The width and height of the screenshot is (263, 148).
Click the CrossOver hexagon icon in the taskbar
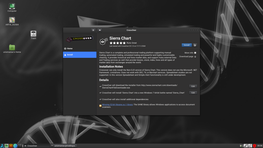point(11,145)
